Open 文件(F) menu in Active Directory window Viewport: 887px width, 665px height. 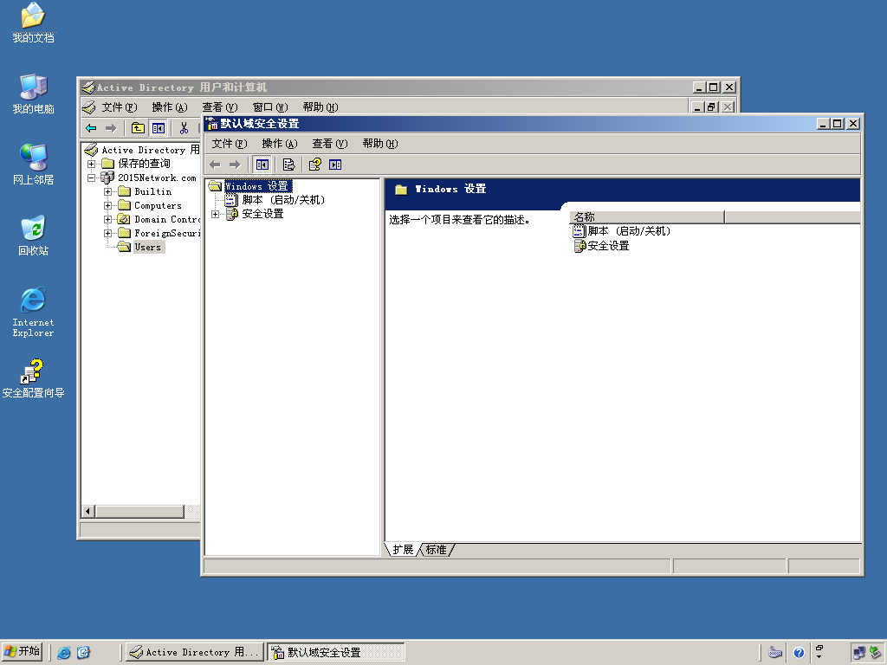click(x=120, y=107)
